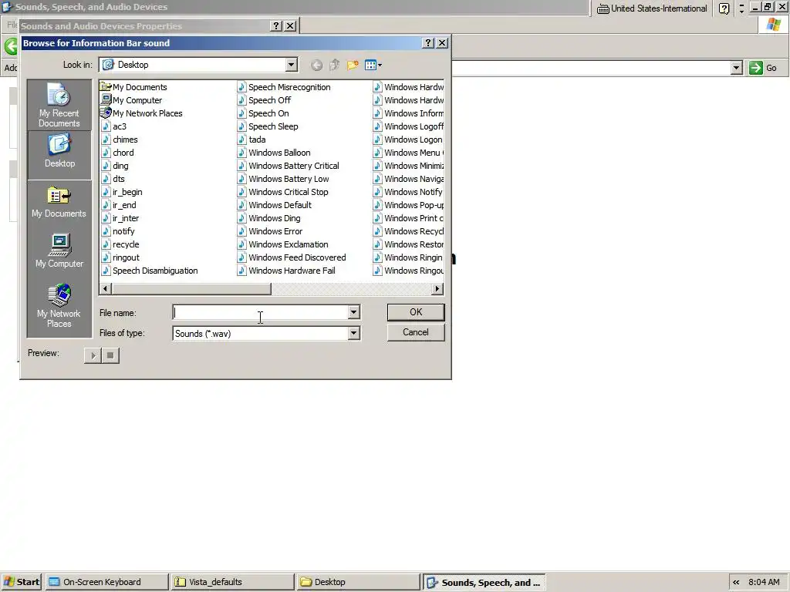
Task: Open My Computer in places bar
Action: point(59,251)
